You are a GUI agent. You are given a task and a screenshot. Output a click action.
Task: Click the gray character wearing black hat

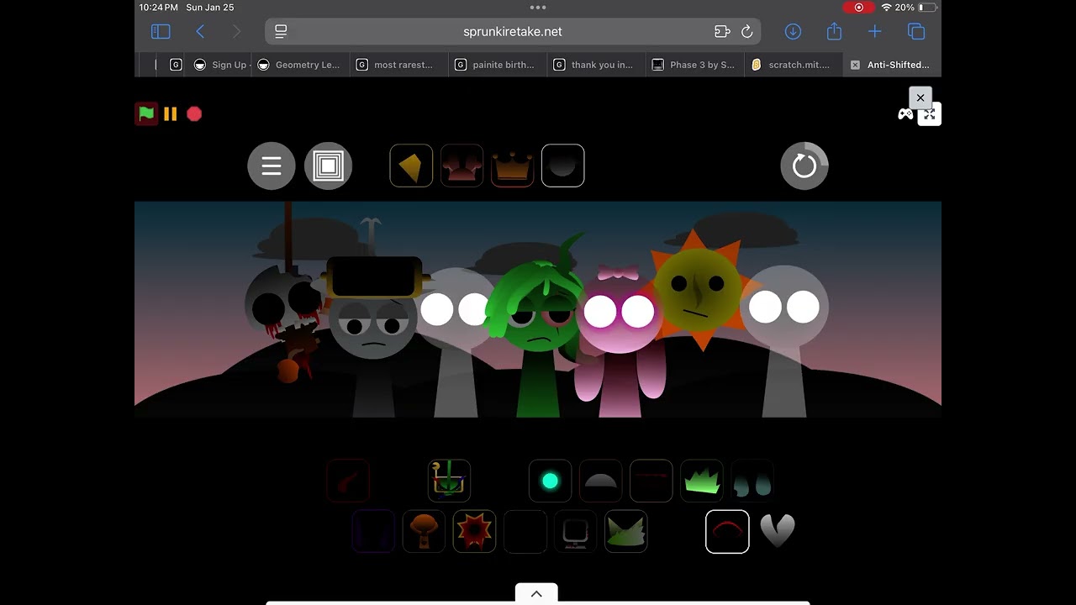point(372,336)
